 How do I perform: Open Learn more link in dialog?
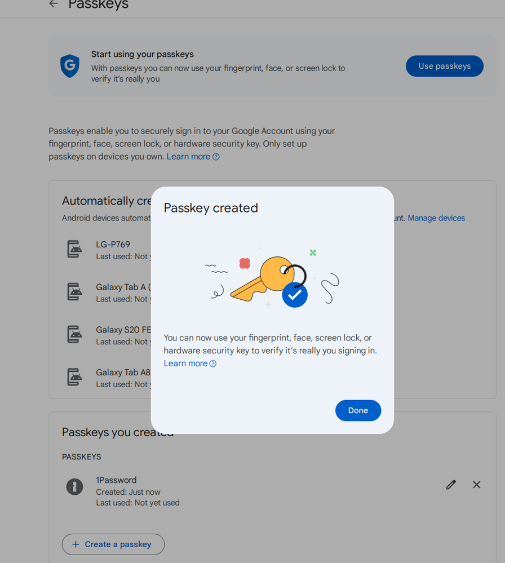(185, 363)
